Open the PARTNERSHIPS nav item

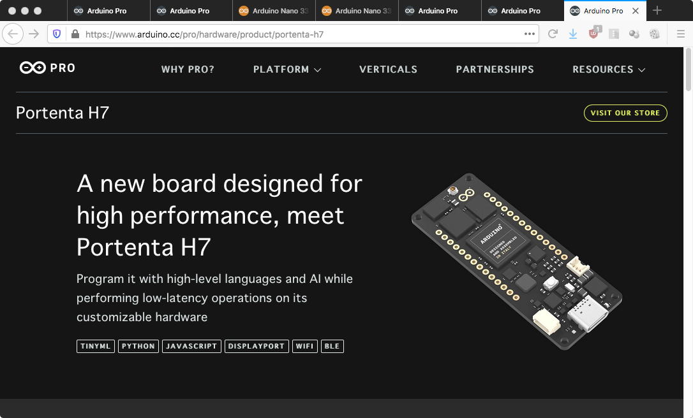click(495, 69)
